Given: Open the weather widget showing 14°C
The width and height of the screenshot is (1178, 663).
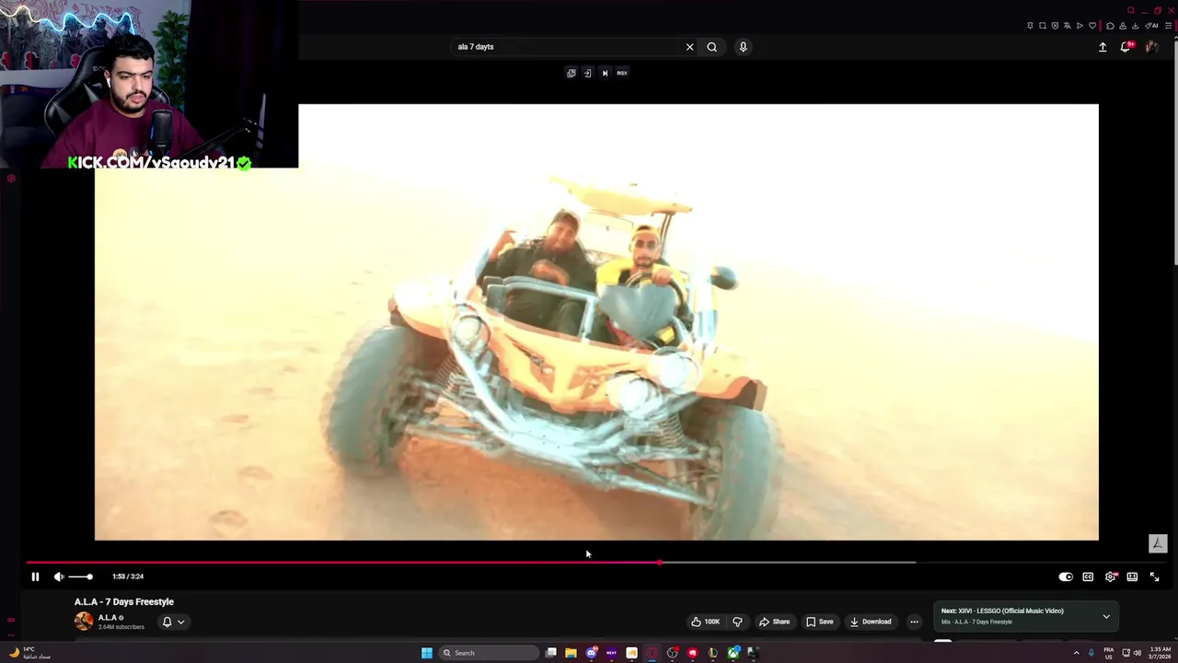Looking at the screenshot, I should tap(29, 653).
